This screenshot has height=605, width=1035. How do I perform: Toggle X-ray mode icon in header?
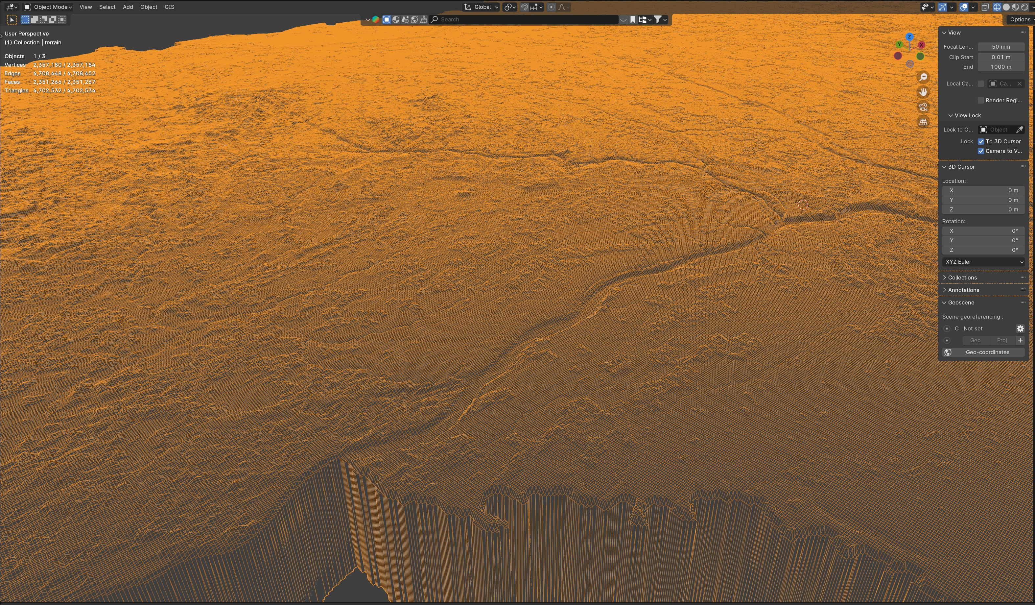pyautogui.click(x=985, y=7)
